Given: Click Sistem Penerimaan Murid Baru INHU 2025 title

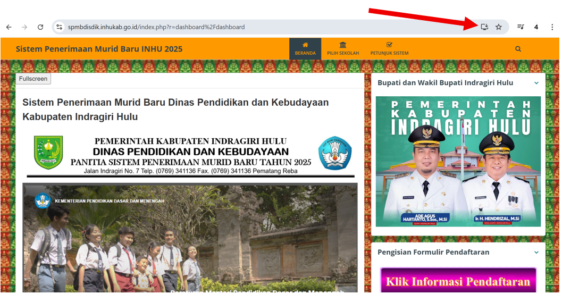Looking at the screenshot, I should click(x=99, y=49).
